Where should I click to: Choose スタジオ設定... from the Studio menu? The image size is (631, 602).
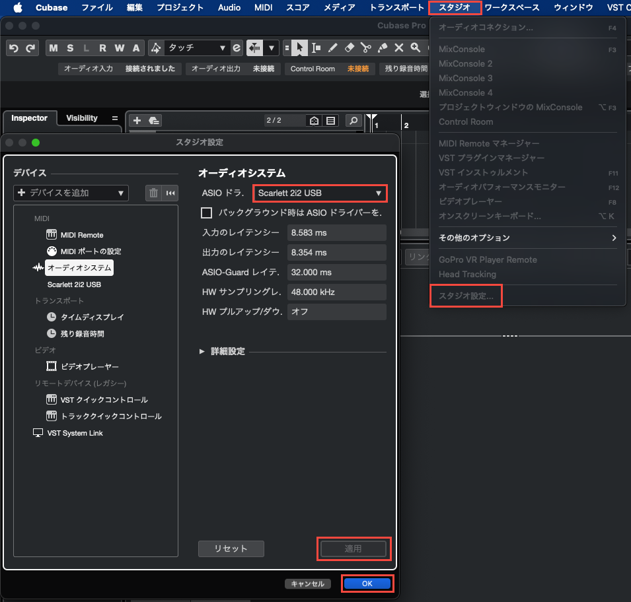pyautogui.click(x=466, y=296)
